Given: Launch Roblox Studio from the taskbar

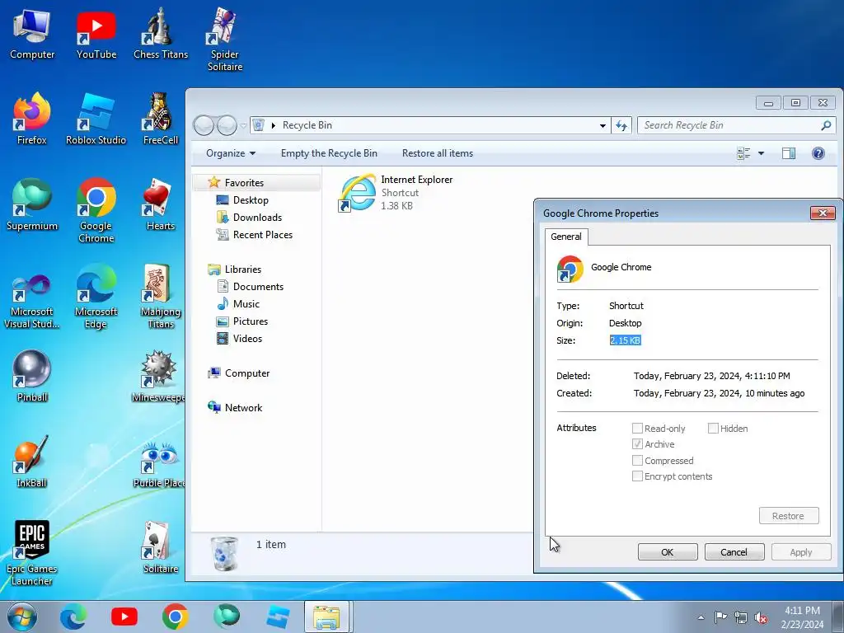Looking at the screenshot, I should click(277, 617).
